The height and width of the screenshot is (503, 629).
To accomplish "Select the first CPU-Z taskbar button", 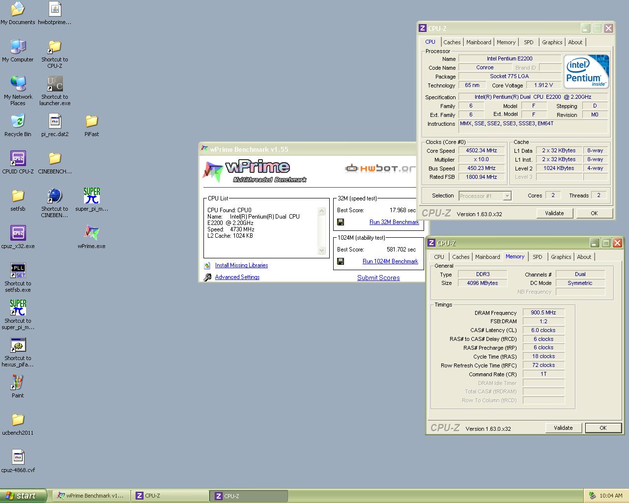I will (x=170, y=496).
